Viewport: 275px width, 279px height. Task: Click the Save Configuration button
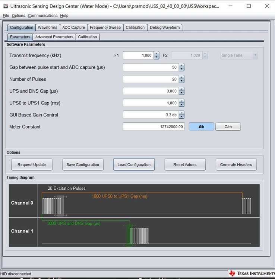click(x=83, y=164)
